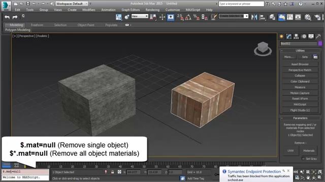
Task: Click the Undo arrow in main toolbar
Action: [x=7, y=17]
